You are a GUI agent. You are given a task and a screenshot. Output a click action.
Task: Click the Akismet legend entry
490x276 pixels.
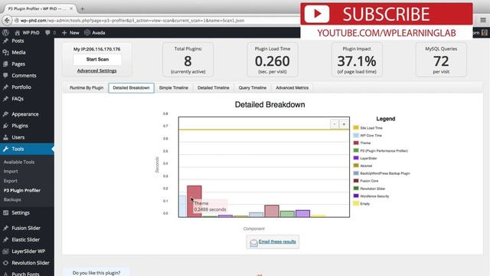(x=363, y=166)
